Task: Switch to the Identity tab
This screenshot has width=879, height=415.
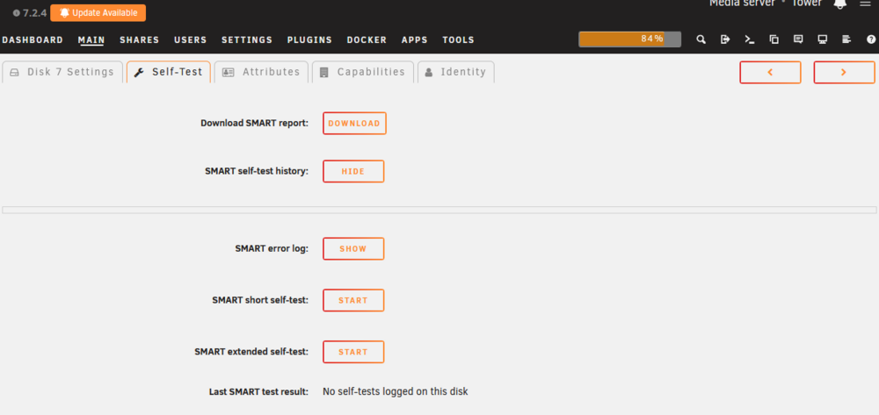Action: (x=455, y=72)
